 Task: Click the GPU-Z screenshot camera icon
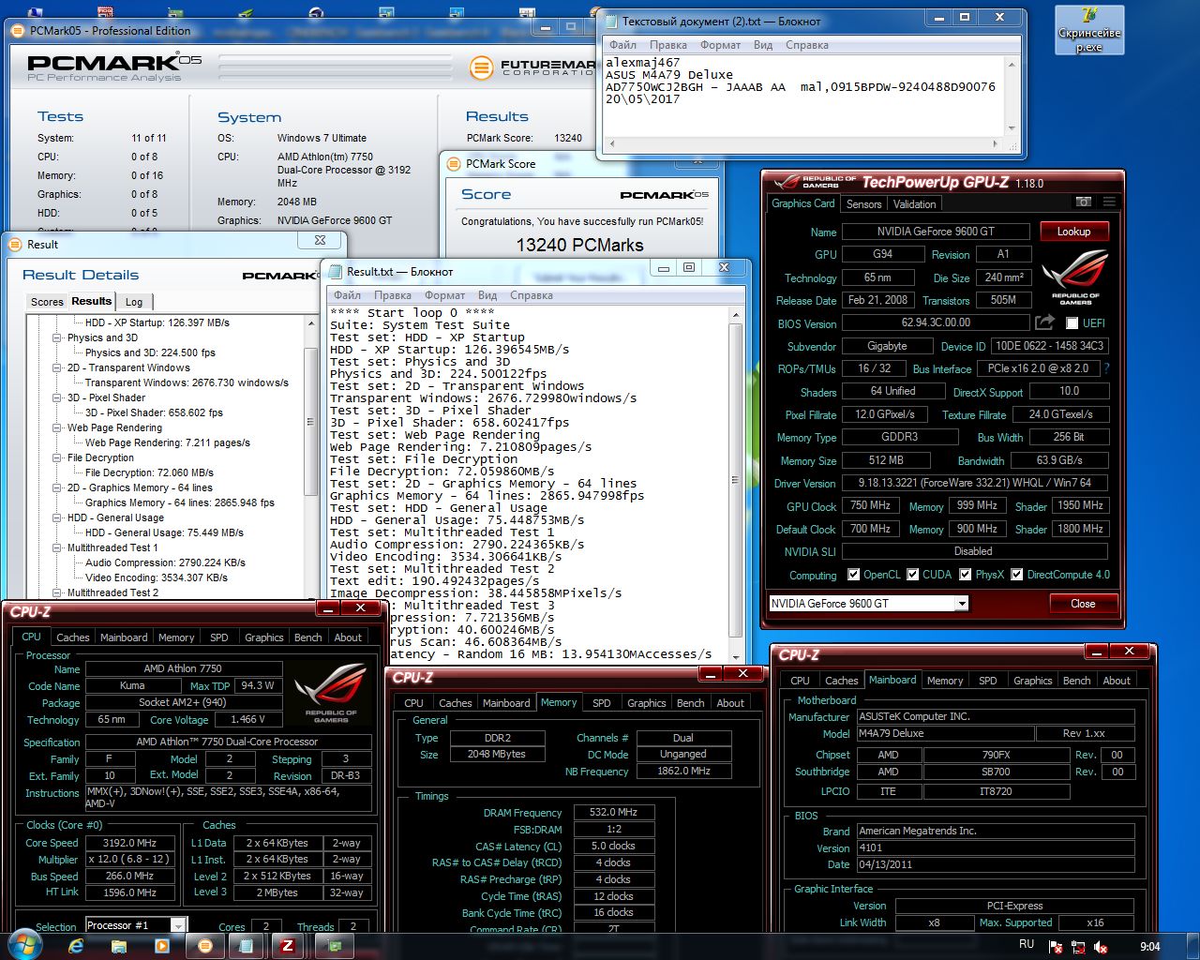[1083, 202]
